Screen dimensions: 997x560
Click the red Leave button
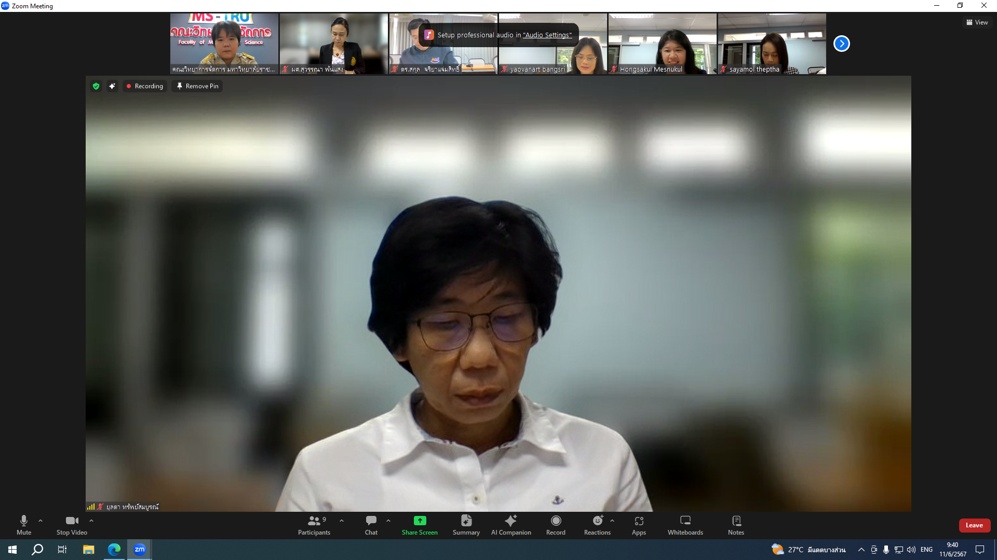coord(974,525)
